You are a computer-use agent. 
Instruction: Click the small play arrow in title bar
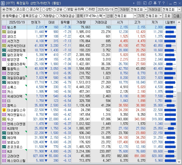pyautogui.click(x=134, y=3)
